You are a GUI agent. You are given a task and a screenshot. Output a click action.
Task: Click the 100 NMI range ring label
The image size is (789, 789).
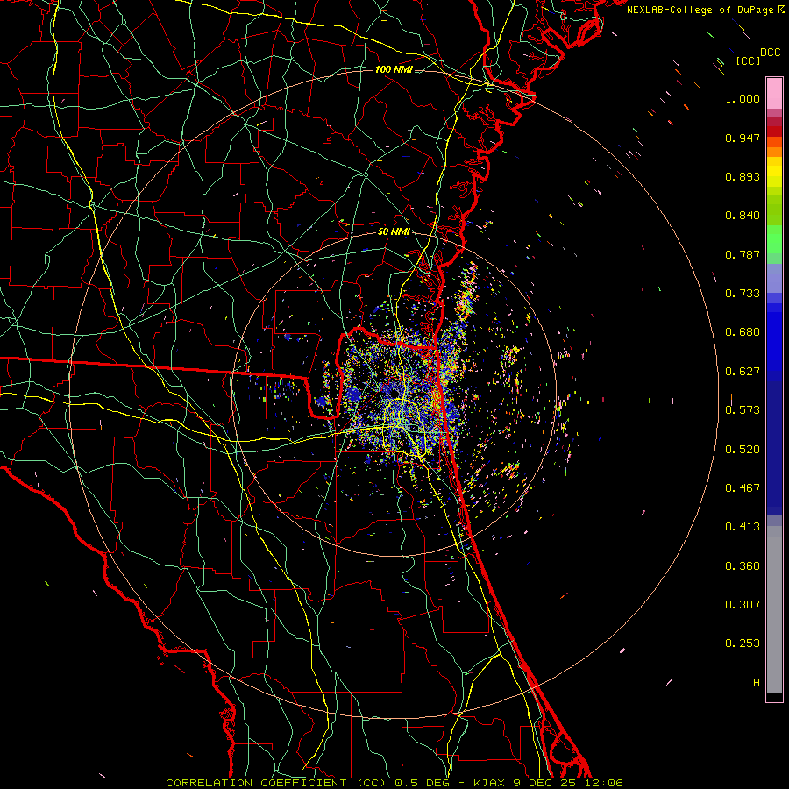(394, 69)
